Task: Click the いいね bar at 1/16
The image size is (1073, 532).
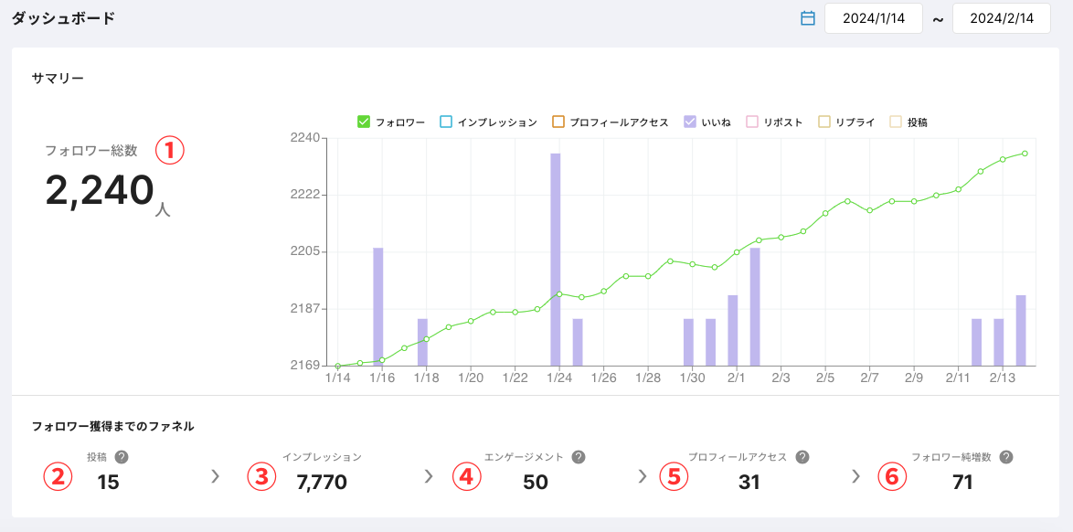Action: click(x=378, y=307)
